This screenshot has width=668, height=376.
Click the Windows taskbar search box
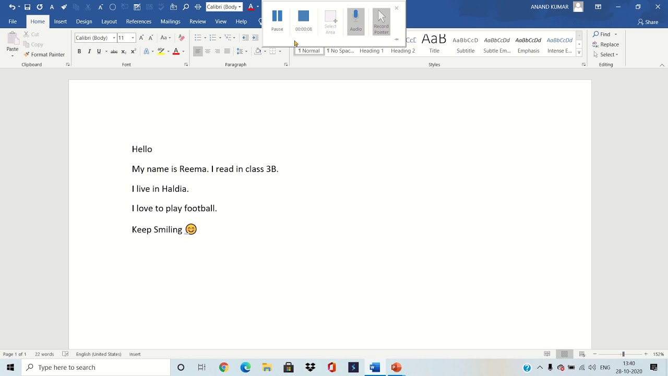(x=96, y=368)
